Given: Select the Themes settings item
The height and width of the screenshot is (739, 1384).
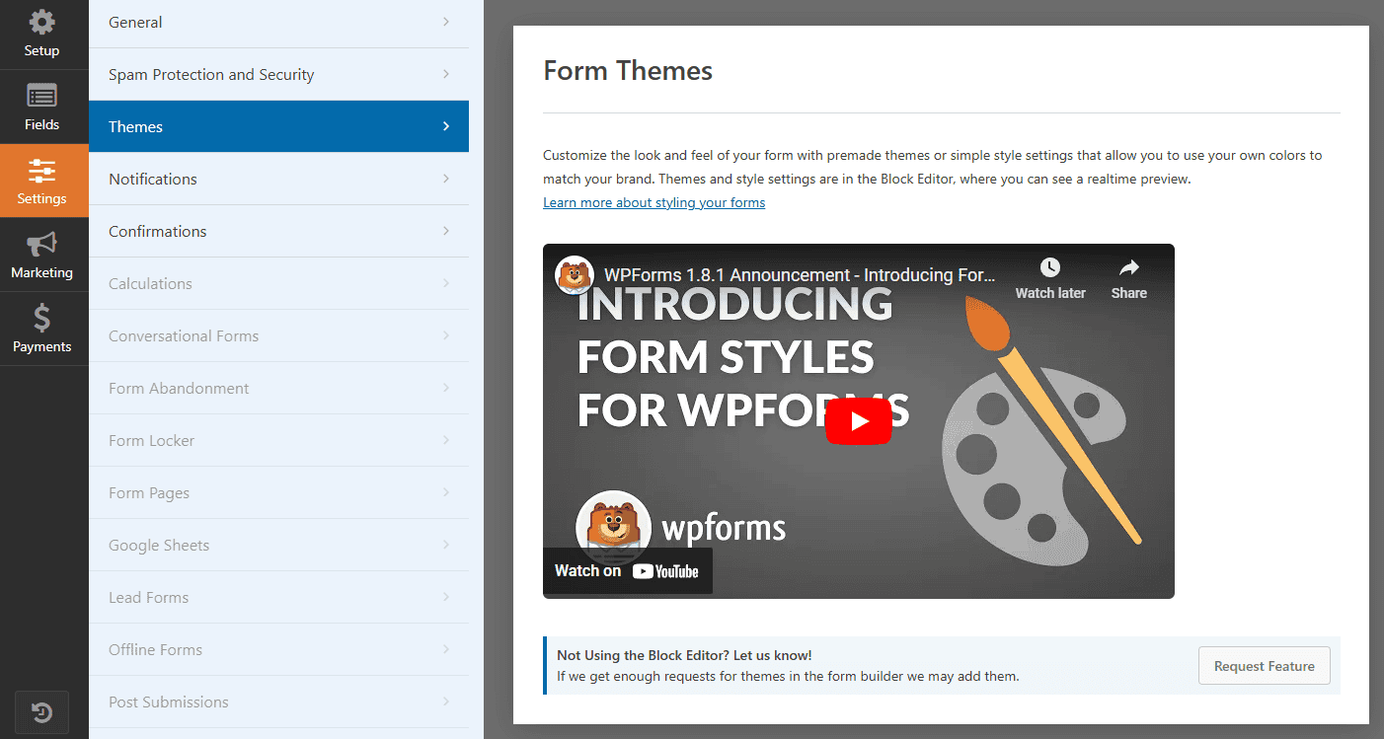Looking at the screenshot, I should 278,126.
